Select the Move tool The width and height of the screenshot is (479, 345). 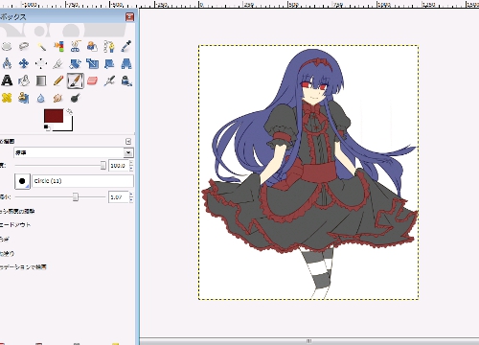click(24, 63)
